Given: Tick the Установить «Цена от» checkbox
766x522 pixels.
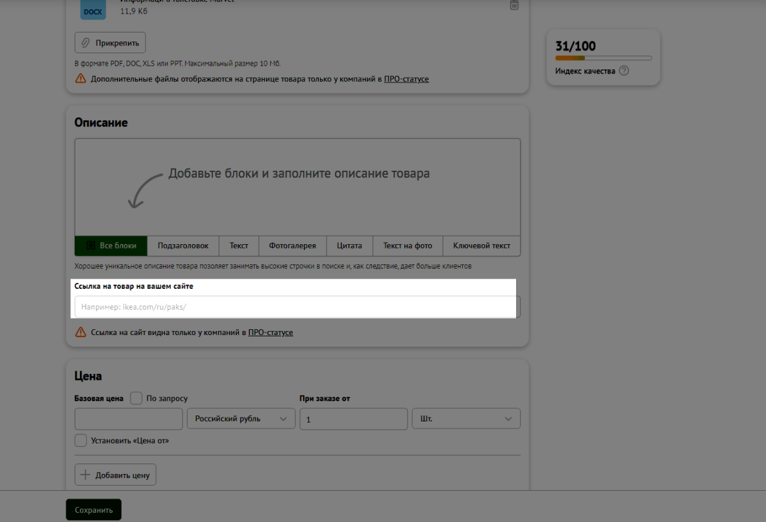Looking at the screenshot, I should [80, 440].
